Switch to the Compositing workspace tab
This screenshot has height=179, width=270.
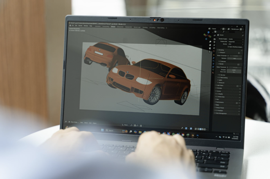point(106,27)
